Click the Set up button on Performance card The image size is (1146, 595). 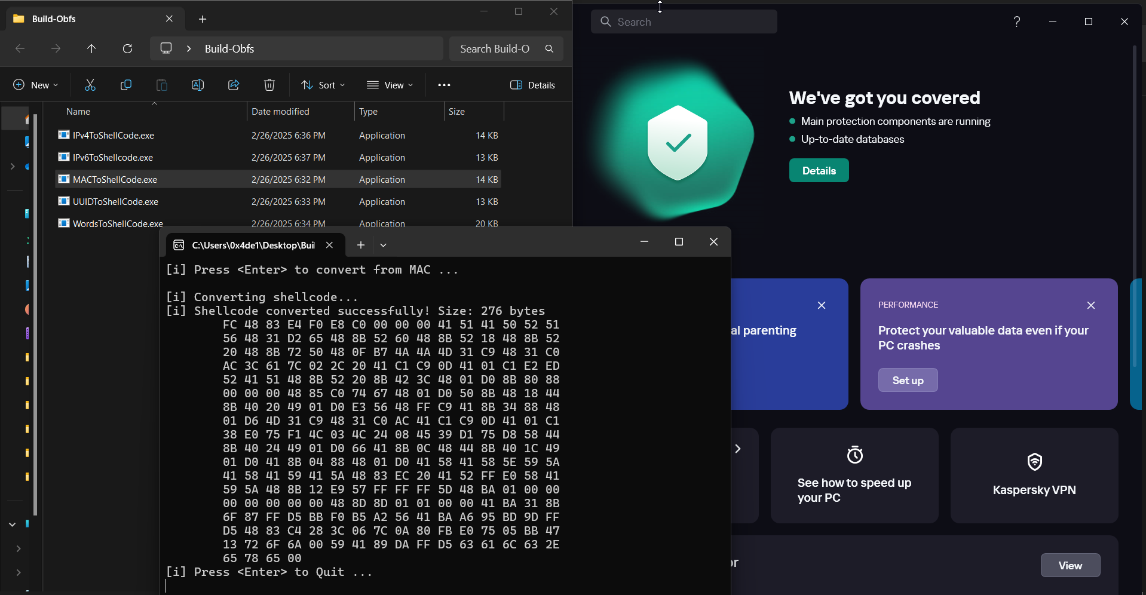point(908,380)
